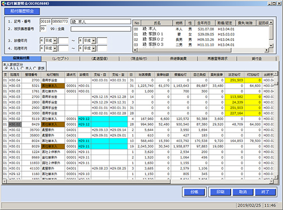Viewport: 283px width, 210px height.
Task: Click the 自己負担 column header
Action: (x=199, y=75)
